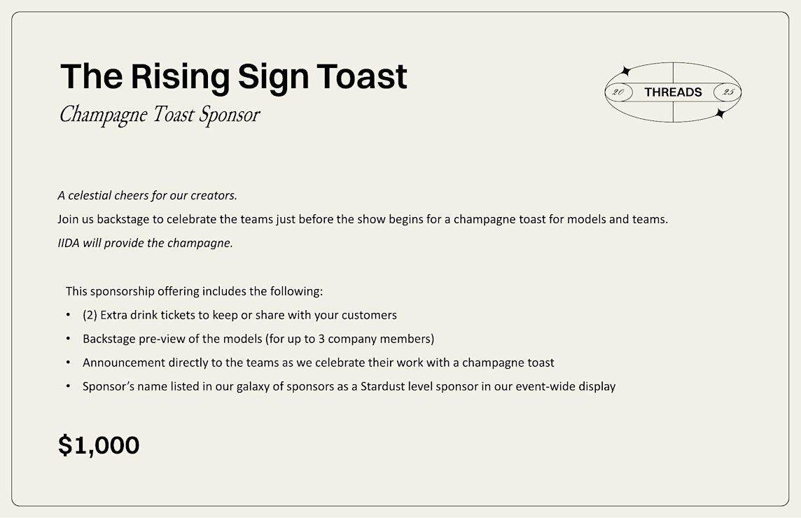Click 'A celestial cheers for our creators' line

(x=147, y=196)
